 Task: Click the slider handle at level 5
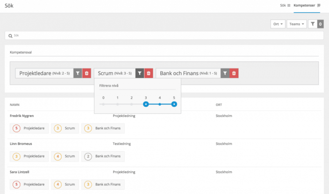[x=174, y=104]
